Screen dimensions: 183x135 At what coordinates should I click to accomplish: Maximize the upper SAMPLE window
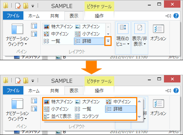click(x=159, y=4)
